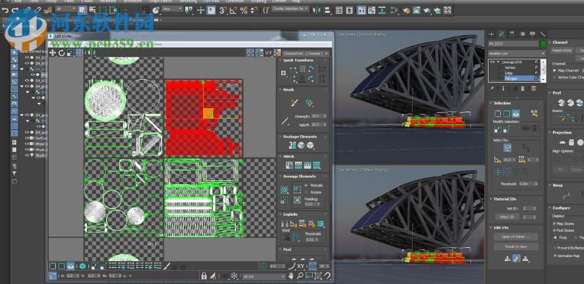Click the last Stitch custom icon
The width and height of the screenshot is (584, 284).
(x=317, y=165)
